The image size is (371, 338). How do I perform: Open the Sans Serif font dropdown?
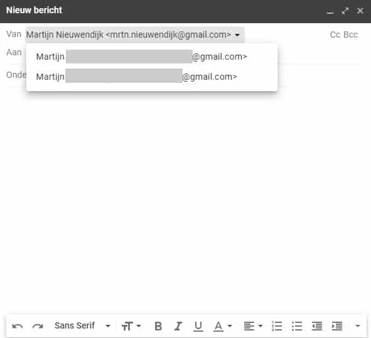[x=82, y=326]
